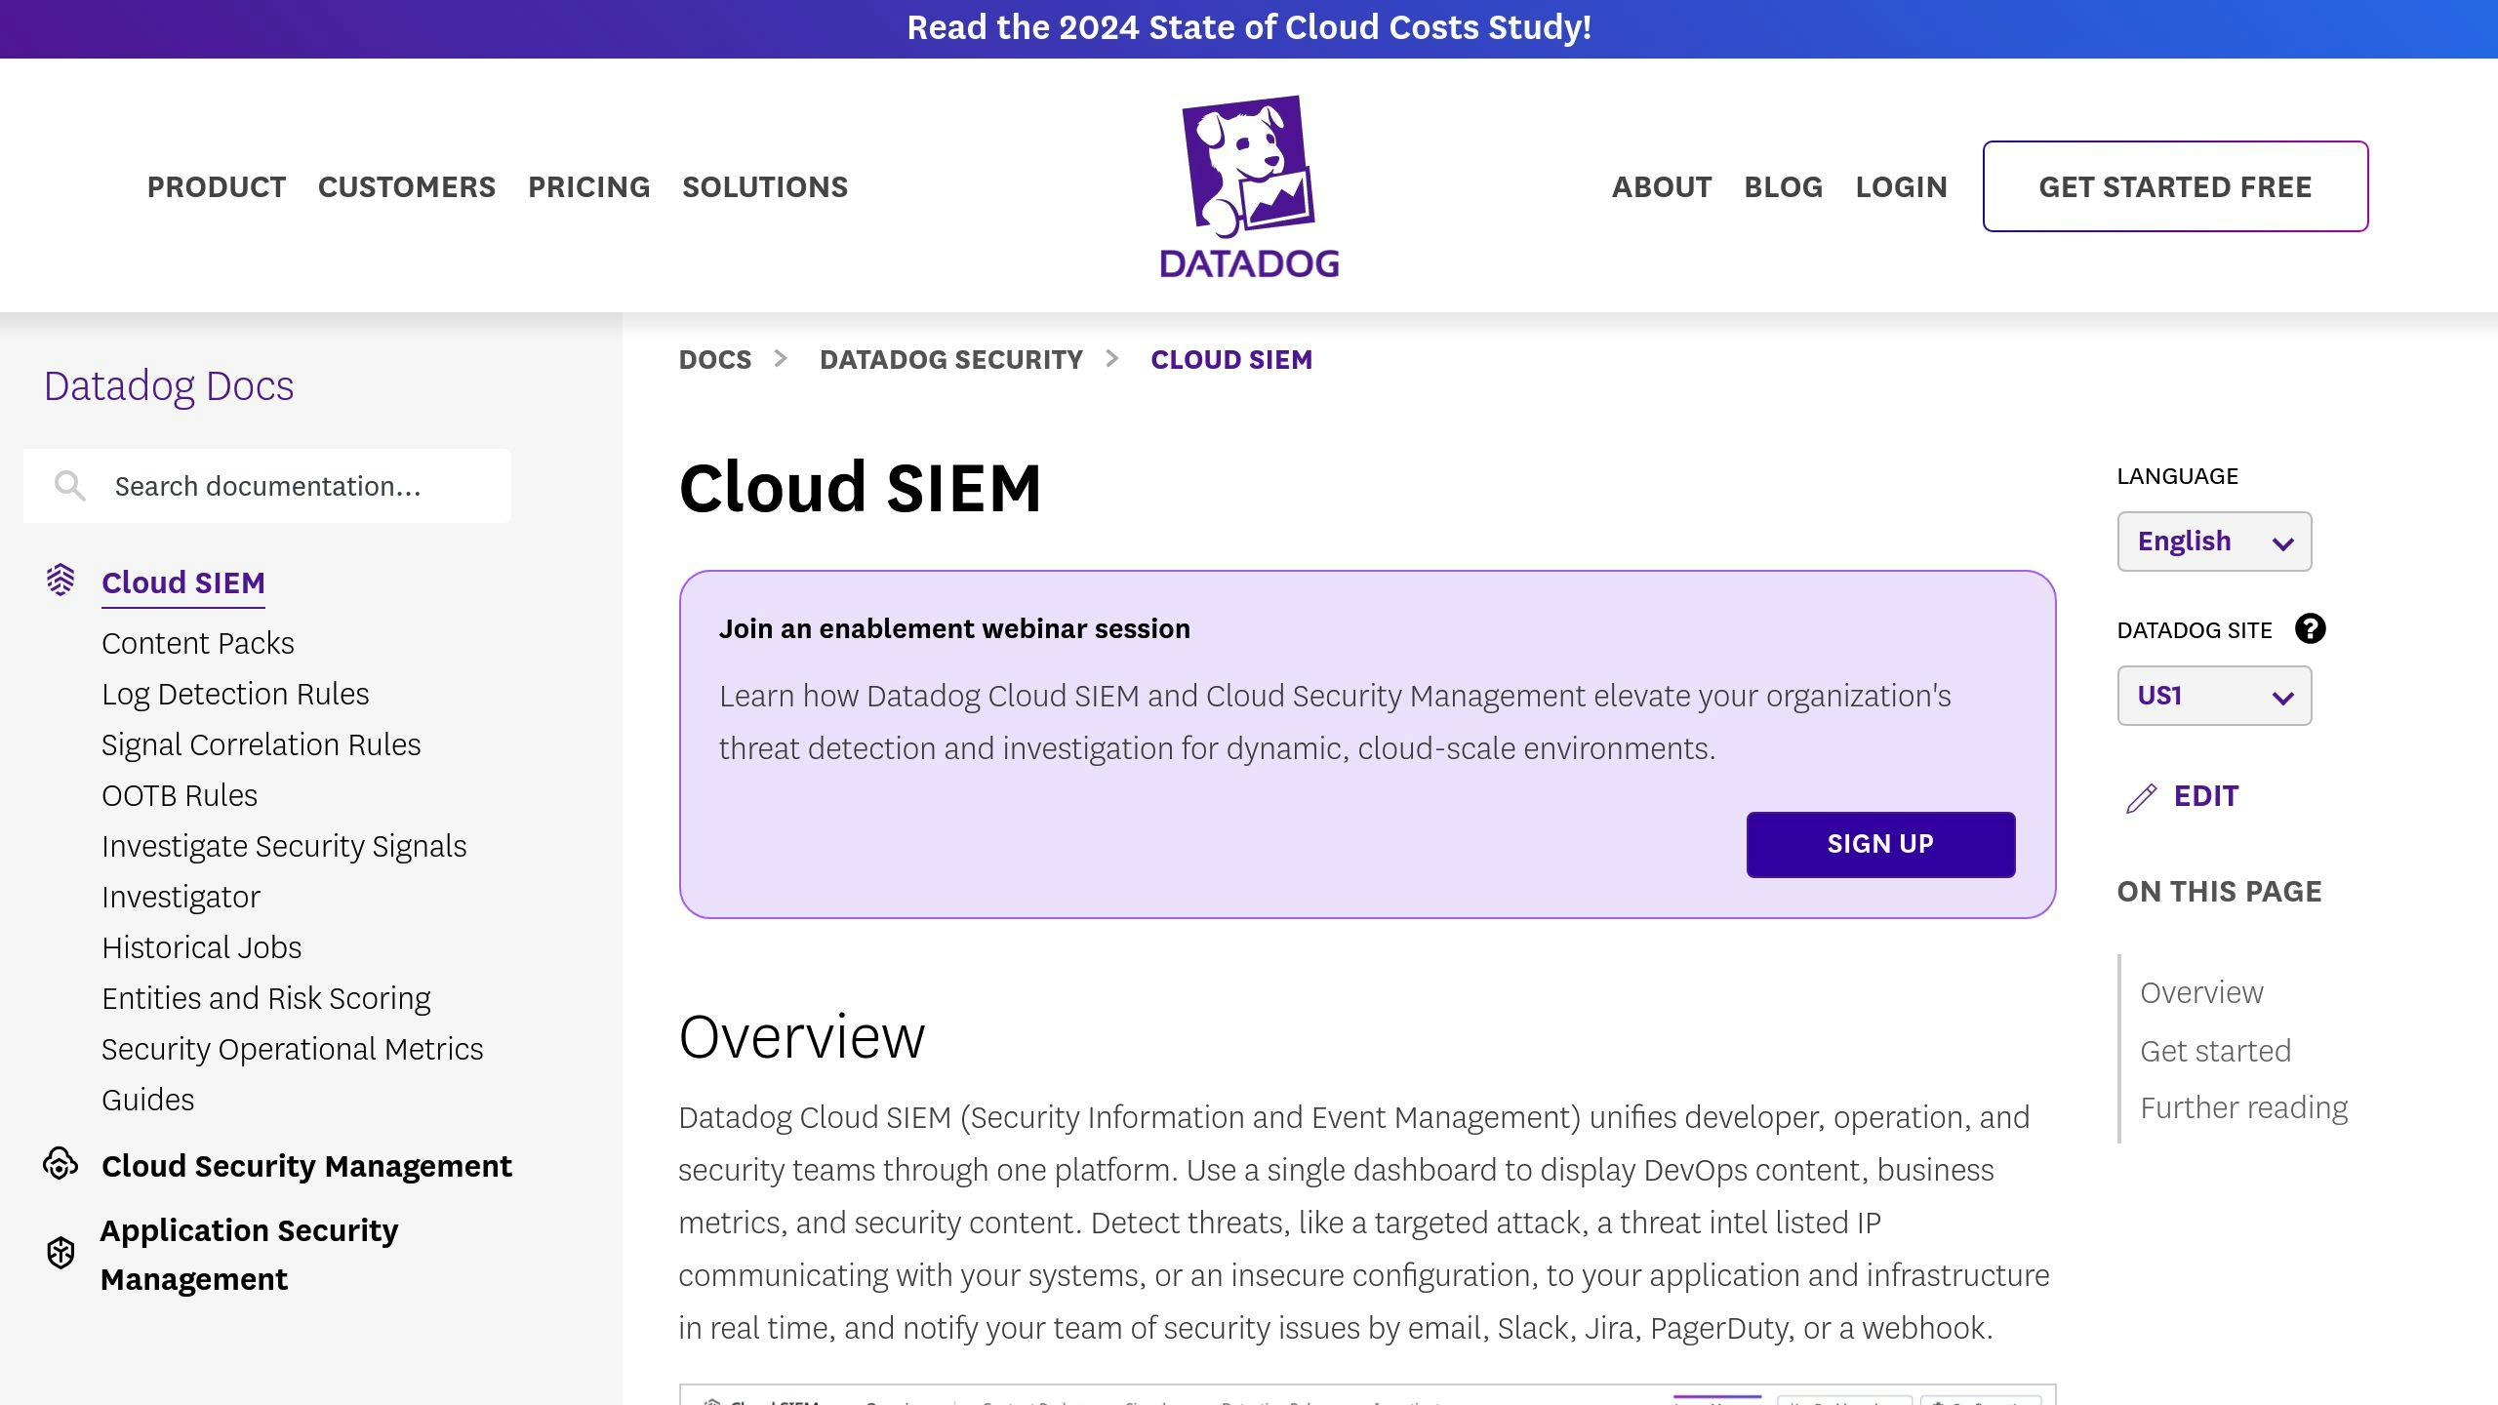Jump to Overview in On This Page
The width and height of the screenshot is (2498, 1405).
coord(2201,992)
